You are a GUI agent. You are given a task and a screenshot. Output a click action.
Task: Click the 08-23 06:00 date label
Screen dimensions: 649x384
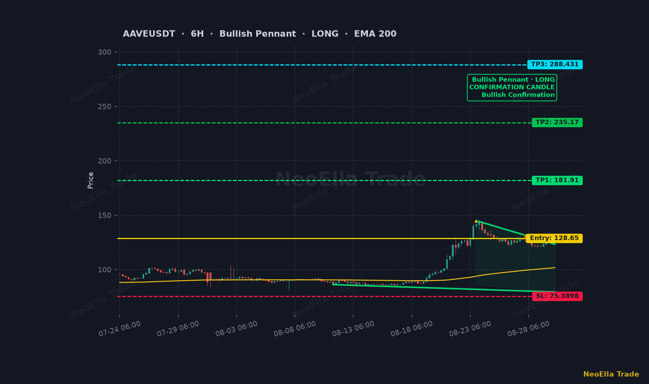(x=470, y=329)
